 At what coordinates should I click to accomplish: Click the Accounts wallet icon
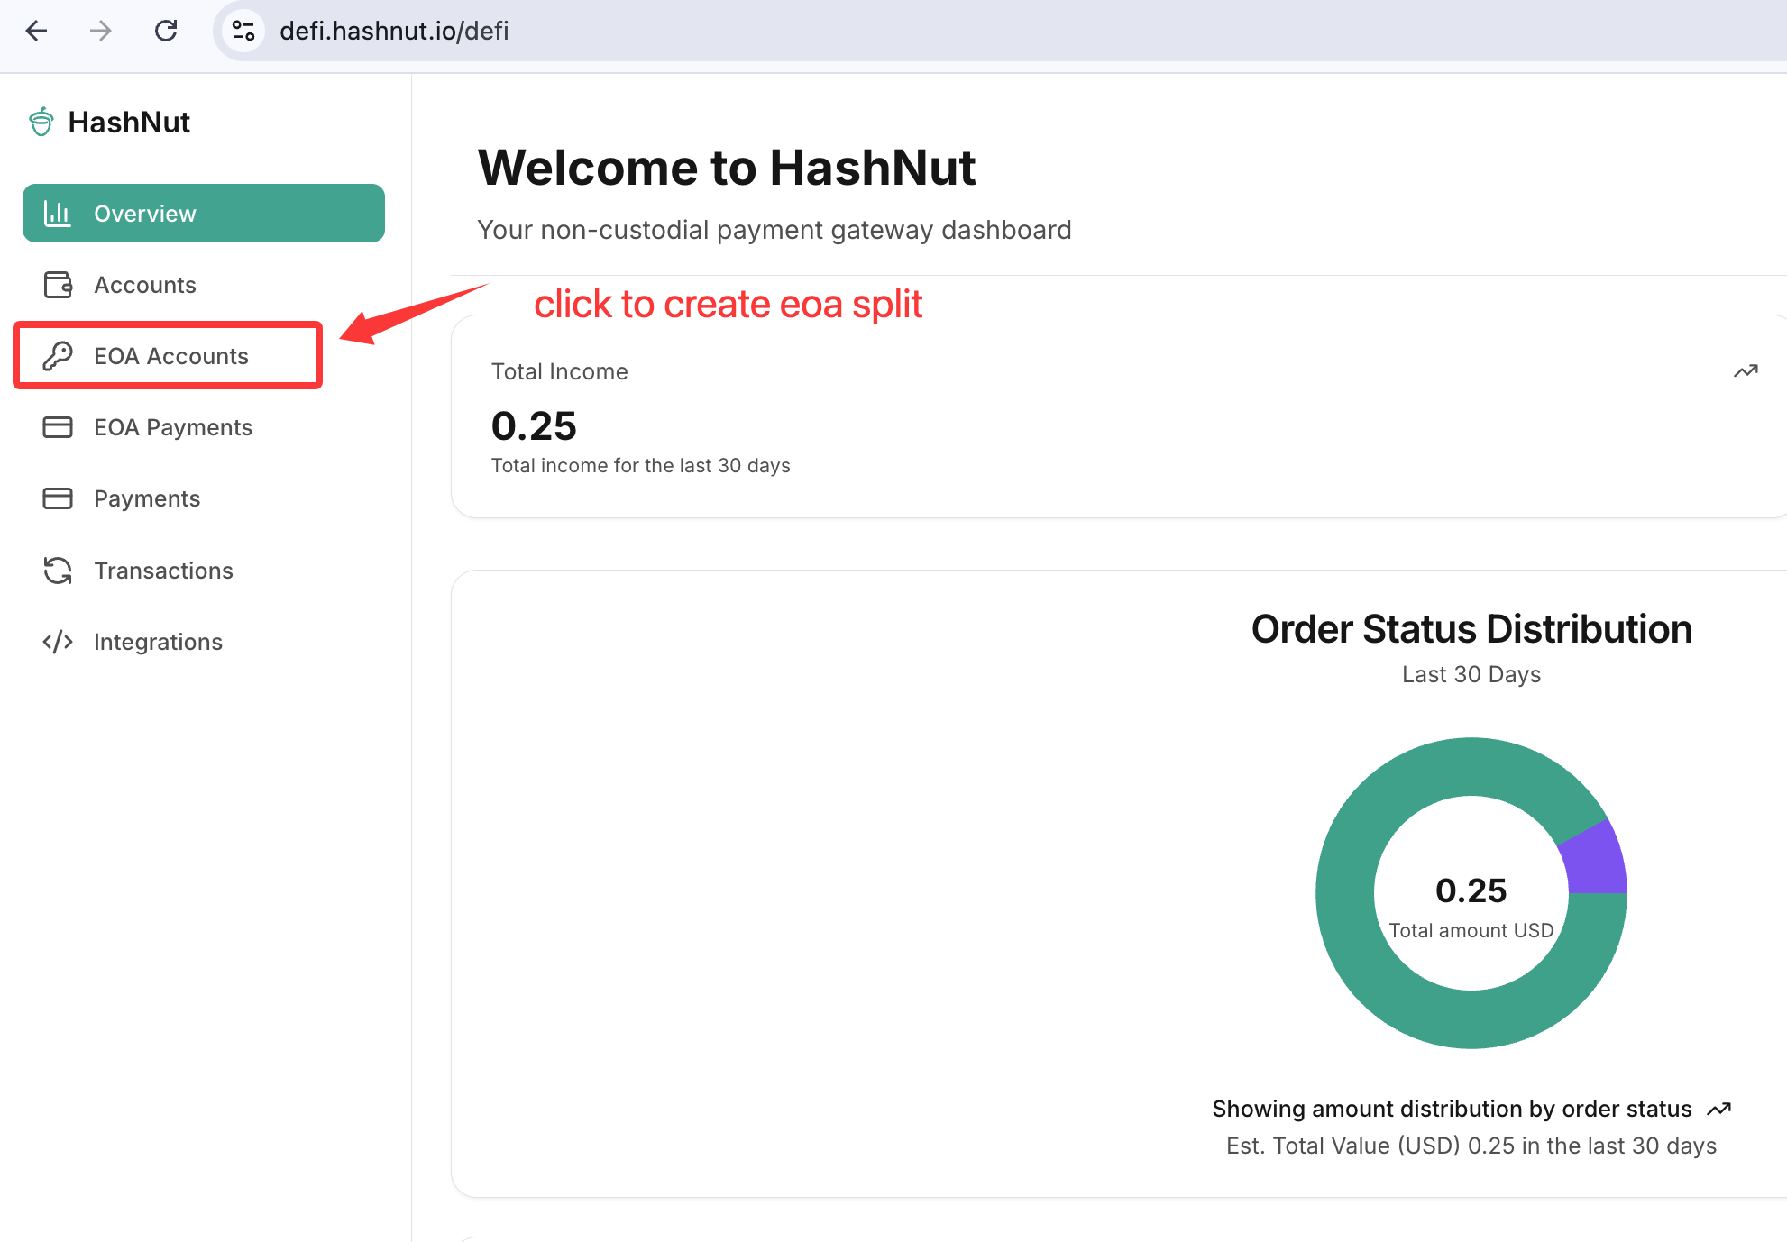[x=58, y=285]
